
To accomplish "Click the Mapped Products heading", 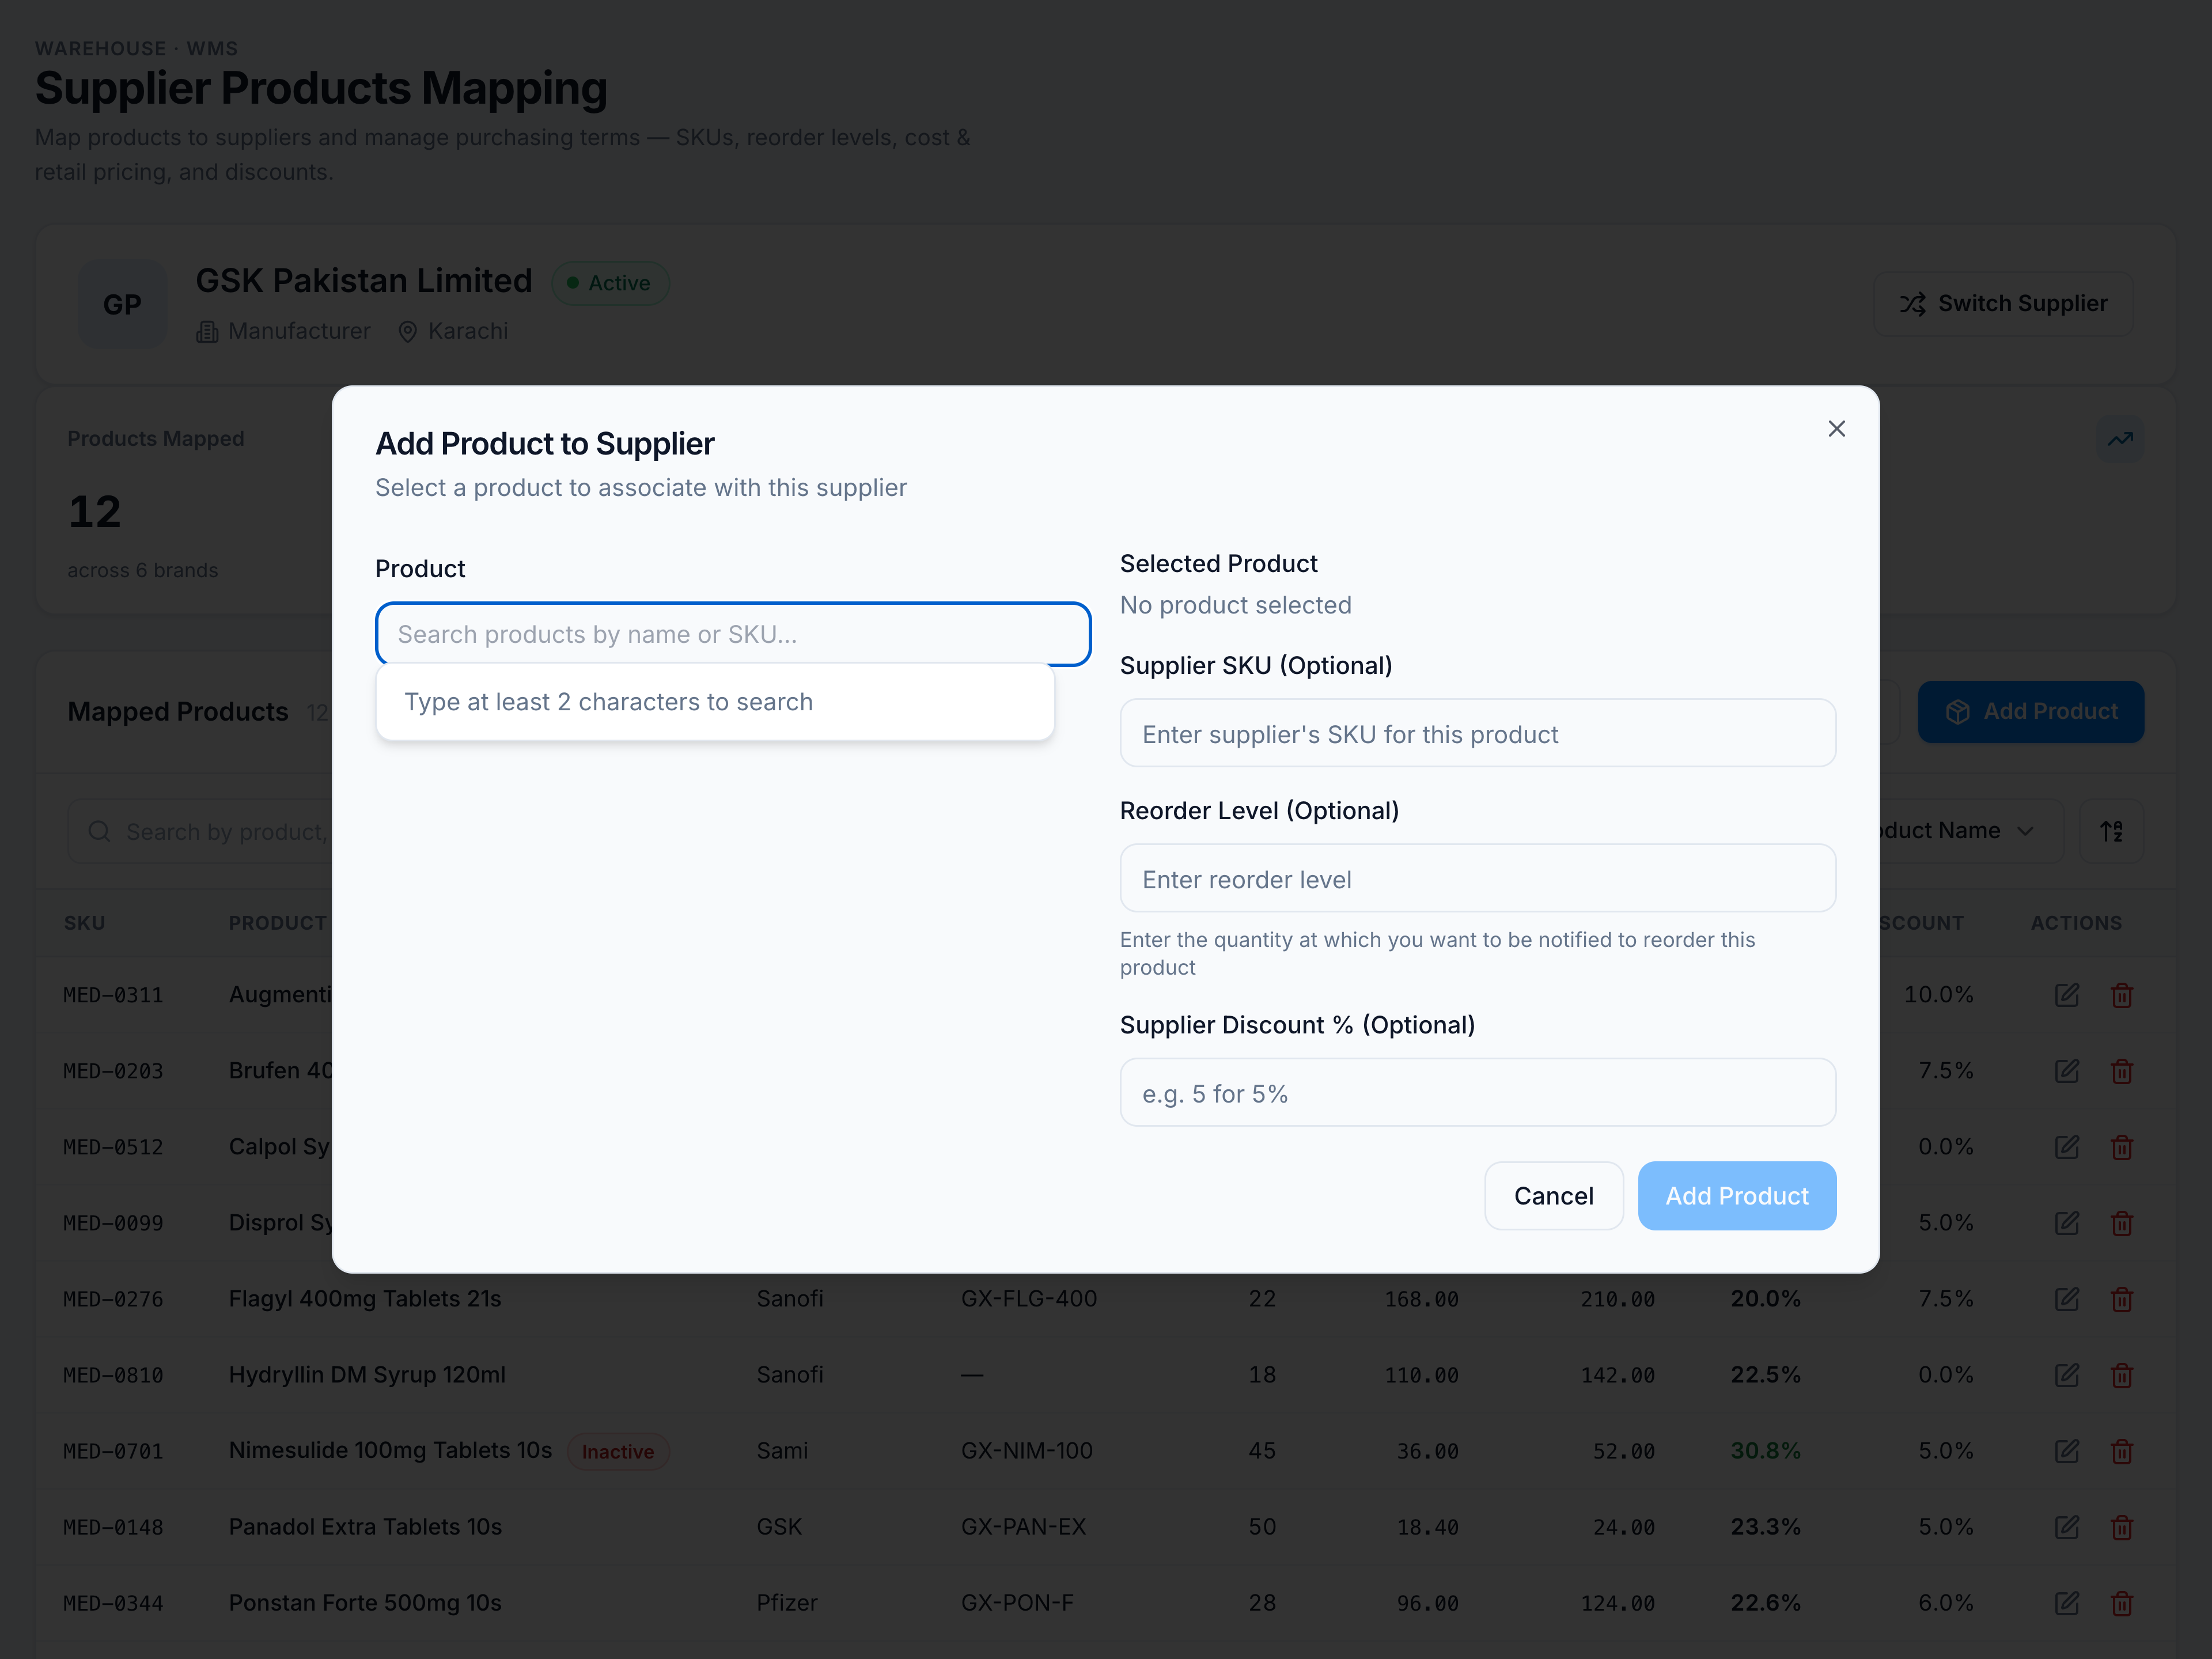I will pyautogui.click(x=178, y=712).
